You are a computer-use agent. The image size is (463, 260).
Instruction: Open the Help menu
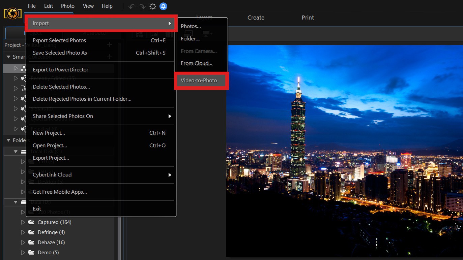click(x=107, y=6)
